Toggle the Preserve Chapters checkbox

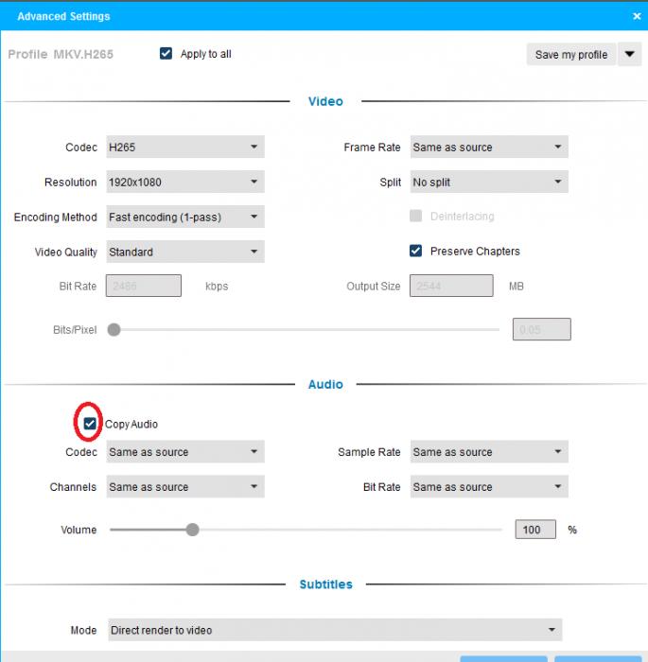click(415, 252)
